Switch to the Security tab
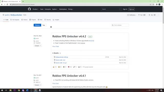164x92 pixels. click(48, 20)
